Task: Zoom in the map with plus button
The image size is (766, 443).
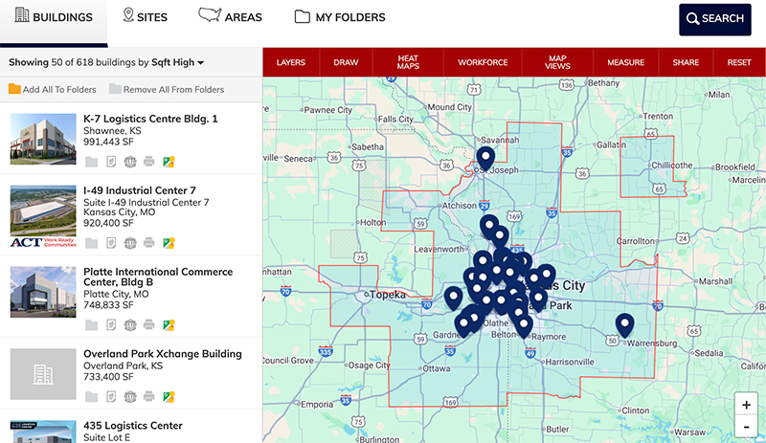Action: [746, 405]
